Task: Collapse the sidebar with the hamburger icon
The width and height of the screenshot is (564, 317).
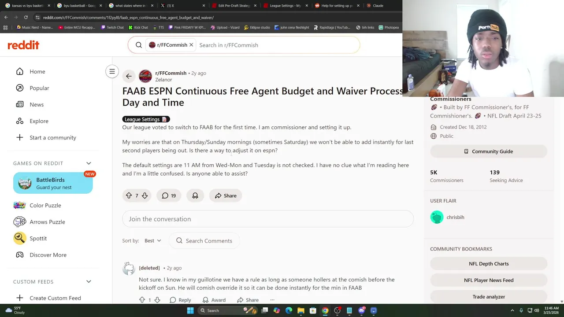Action: [112, 71]
